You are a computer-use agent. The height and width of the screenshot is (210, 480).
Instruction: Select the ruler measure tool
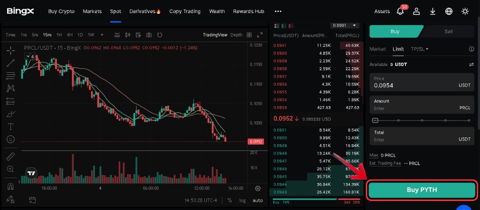point(11,156)
